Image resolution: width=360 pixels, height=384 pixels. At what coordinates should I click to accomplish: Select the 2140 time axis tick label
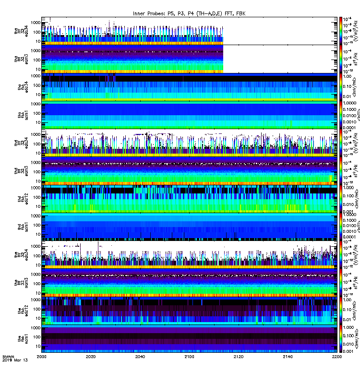288,357
